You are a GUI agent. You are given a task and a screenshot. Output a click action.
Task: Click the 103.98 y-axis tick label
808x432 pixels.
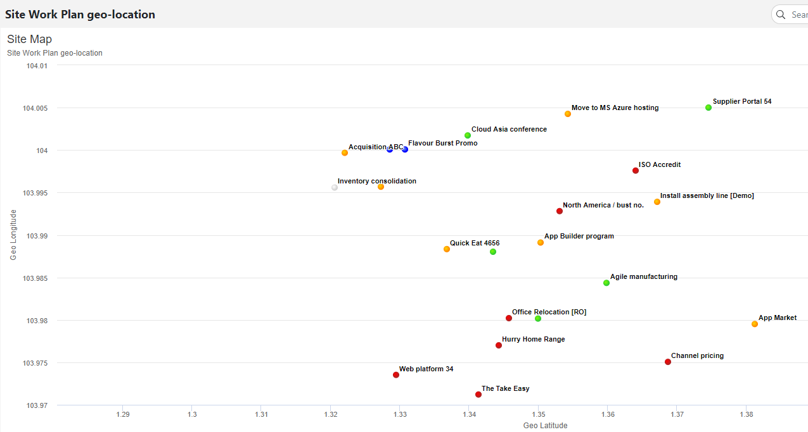coord(37,321)
